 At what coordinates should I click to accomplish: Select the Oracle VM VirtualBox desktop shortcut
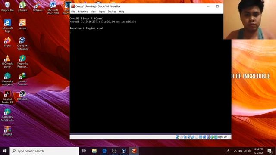point(22,43)
